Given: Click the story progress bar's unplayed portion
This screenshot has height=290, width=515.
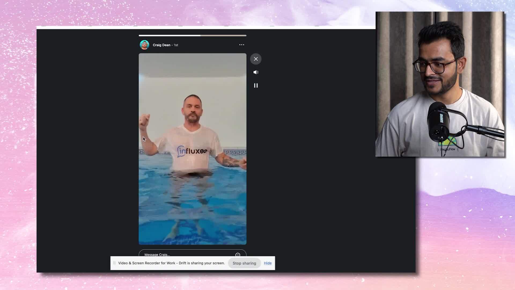Looking at the screenshot, I should click(223, 35).
